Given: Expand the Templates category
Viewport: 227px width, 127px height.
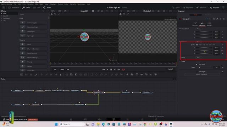Looking at the screenshot, I should [x=1, y=18].
